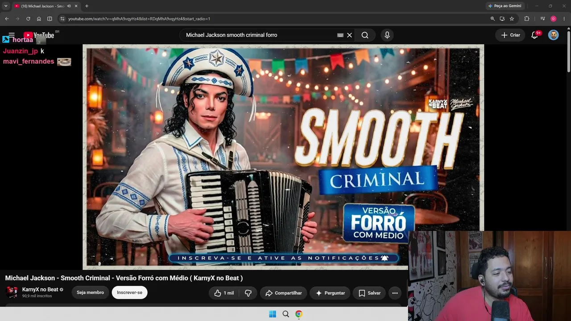The image size is (571, 321).
Task: Click the 90,9 mil inscritos text
Action: 37,296
